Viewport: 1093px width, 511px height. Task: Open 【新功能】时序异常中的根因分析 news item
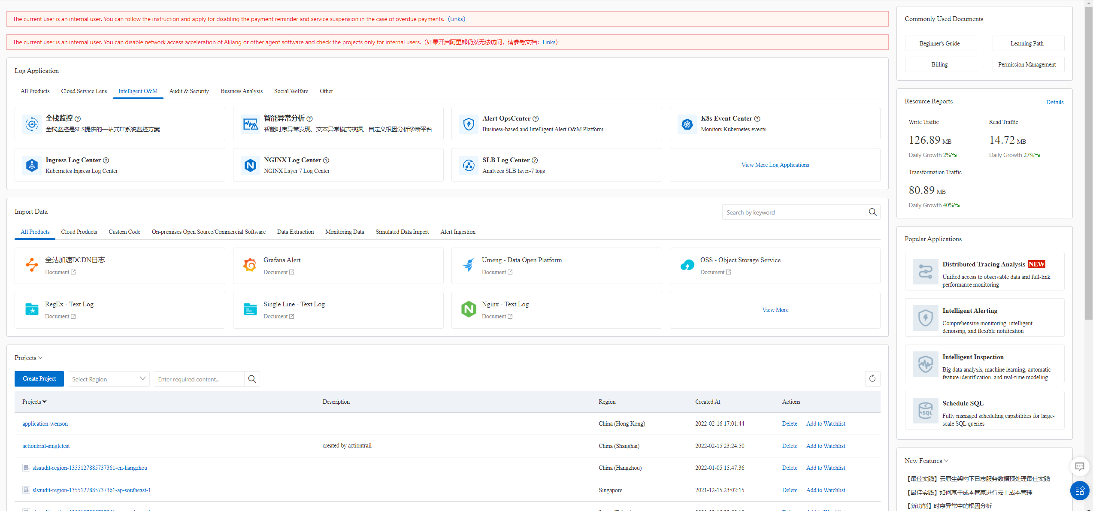(948, 506)
